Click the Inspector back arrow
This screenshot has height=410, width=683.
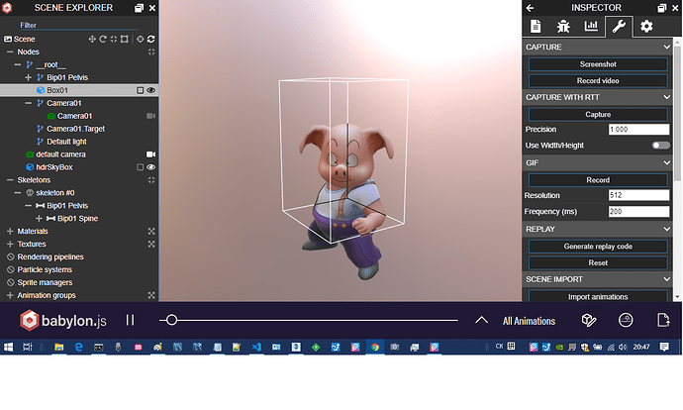click(x=531, y=8)
